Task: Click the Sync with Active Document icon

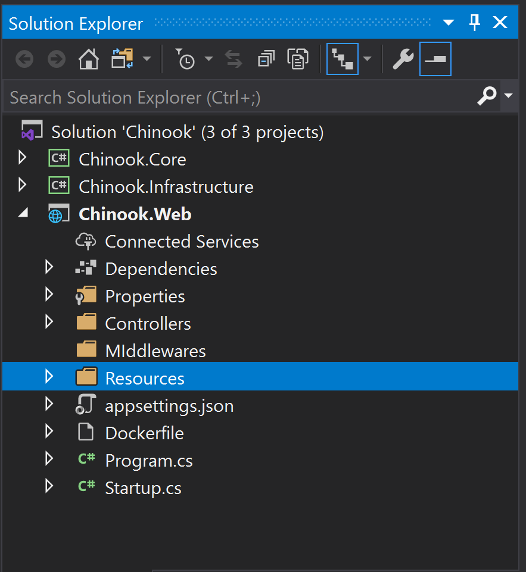Action: pyautogui.click(x=233, y=59)
